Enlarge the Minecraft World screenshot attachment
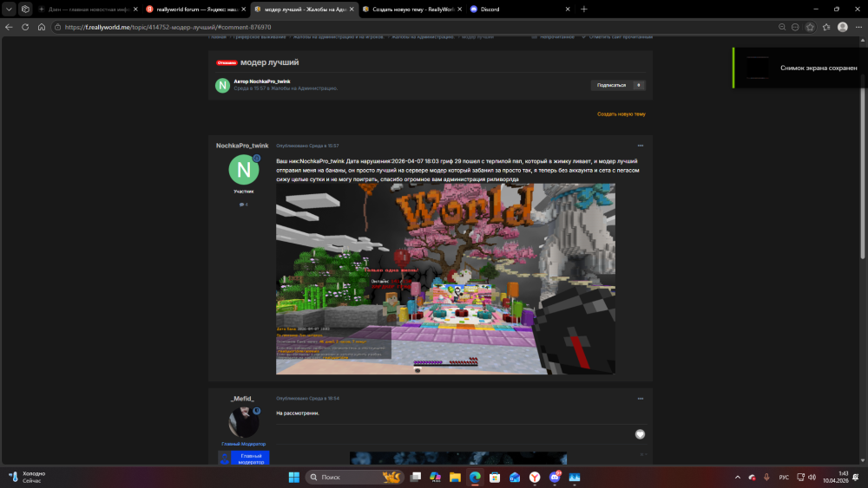The image size is (868, 488). (x=445, y=279)
